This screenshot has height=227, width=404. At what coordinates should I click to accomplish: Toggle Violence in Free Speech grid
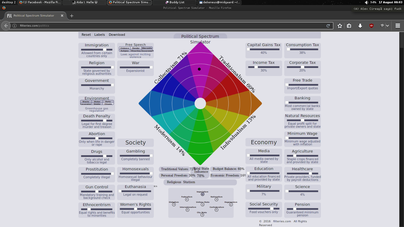[x=125, y=48]
